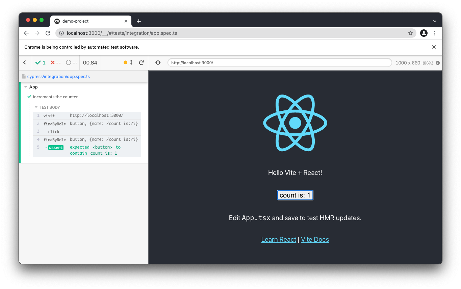Collapse the App test suite
This screenshot has width=461, height=289.
[x=26, y=87]
